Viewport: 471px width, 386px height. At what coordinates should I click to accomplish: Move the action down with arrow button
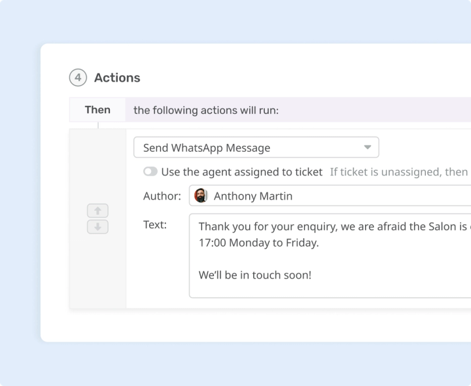tap(97, 227)
